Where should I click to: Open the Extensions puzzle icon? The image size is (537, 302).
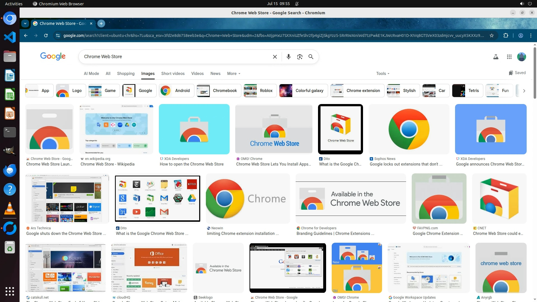(506, 36)
